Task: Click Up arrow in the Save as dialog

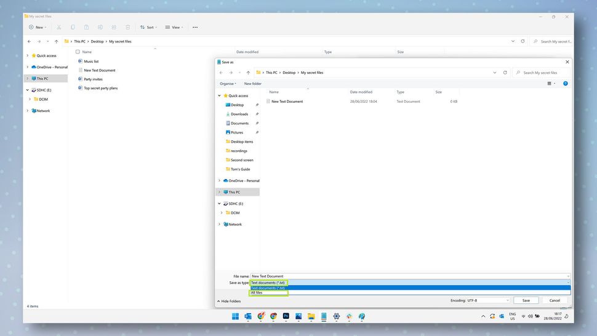Action: 248,73
